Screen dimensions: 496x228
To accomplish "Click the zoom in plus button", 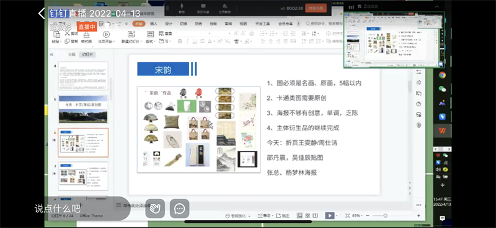I will click(419, 216).
